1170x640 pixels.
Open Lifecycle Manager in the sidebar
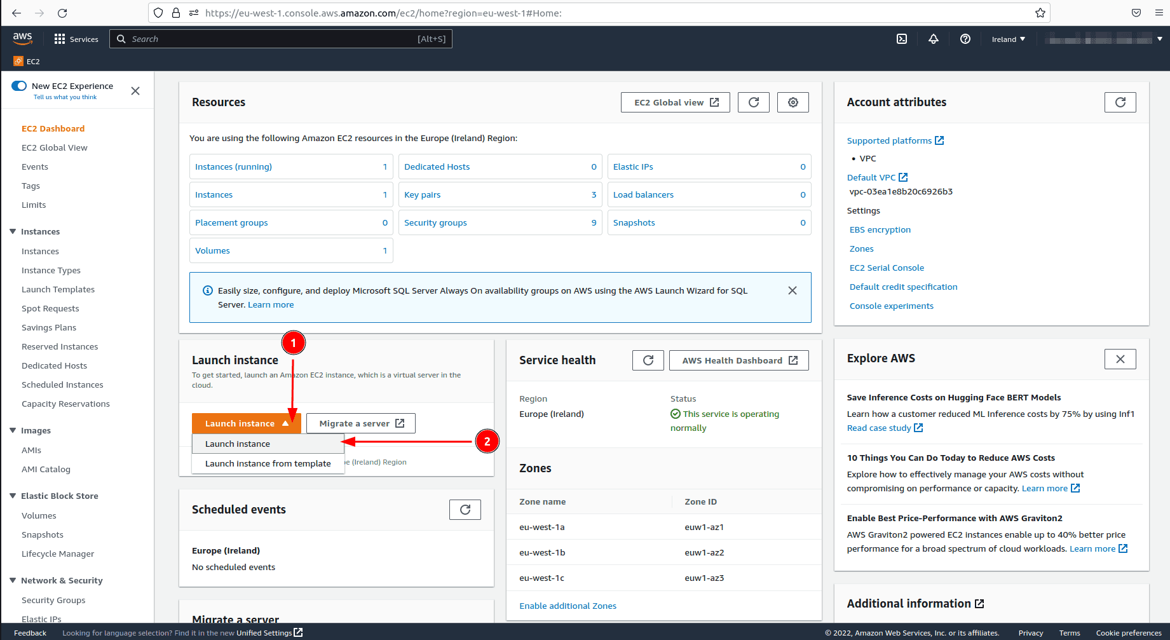tap(58, 554)
